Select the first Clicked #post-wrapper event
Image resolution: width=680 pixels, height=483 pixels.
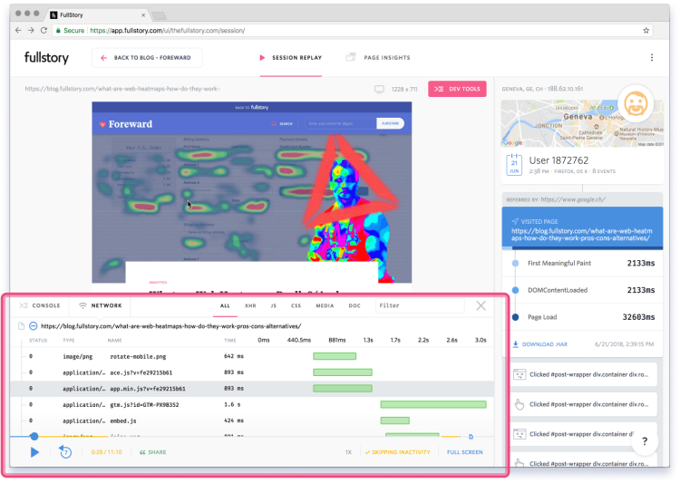tap(583, 374)
